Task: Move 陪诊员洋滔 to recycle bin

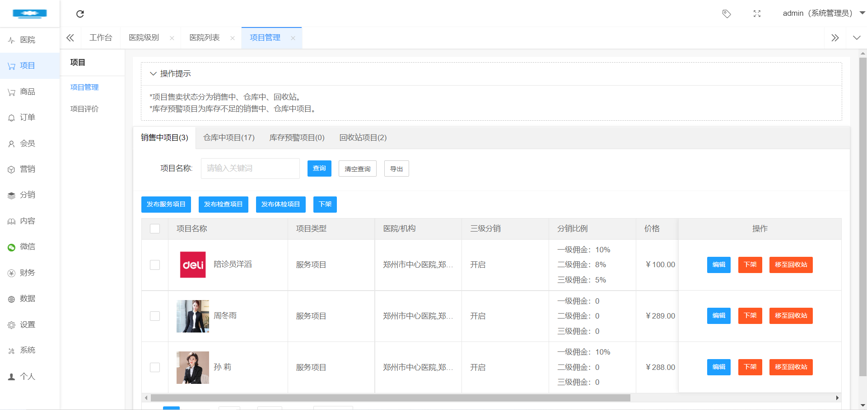Action: 791,265
